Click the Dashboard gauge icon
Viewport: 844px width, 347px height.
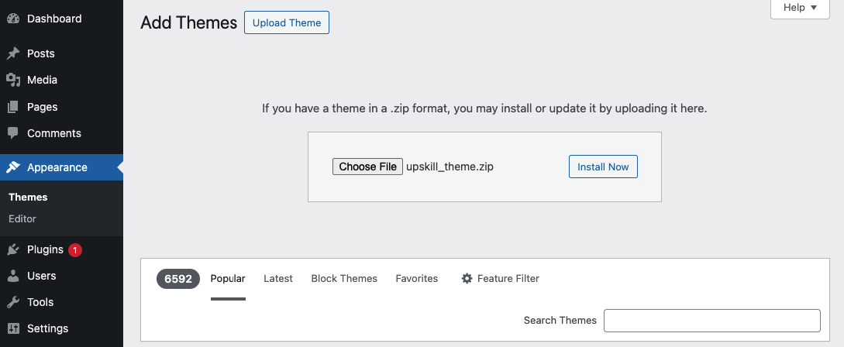pyautogui.click(x=13, y=18)
